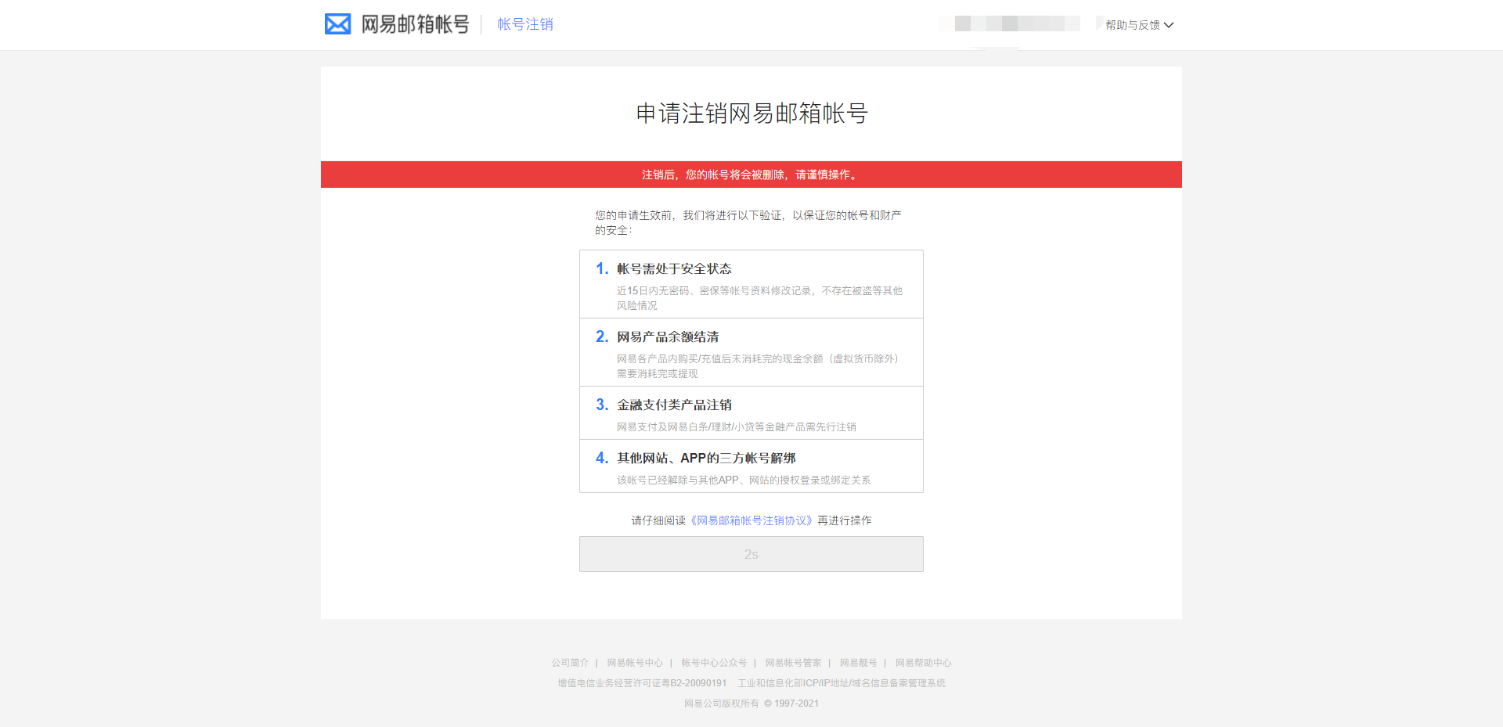Screen dimensions: 1503x727
Task: Click the description 网易支付及网易白条/理财/小贷等金融产品需先行注销
Action: (737, 427)
